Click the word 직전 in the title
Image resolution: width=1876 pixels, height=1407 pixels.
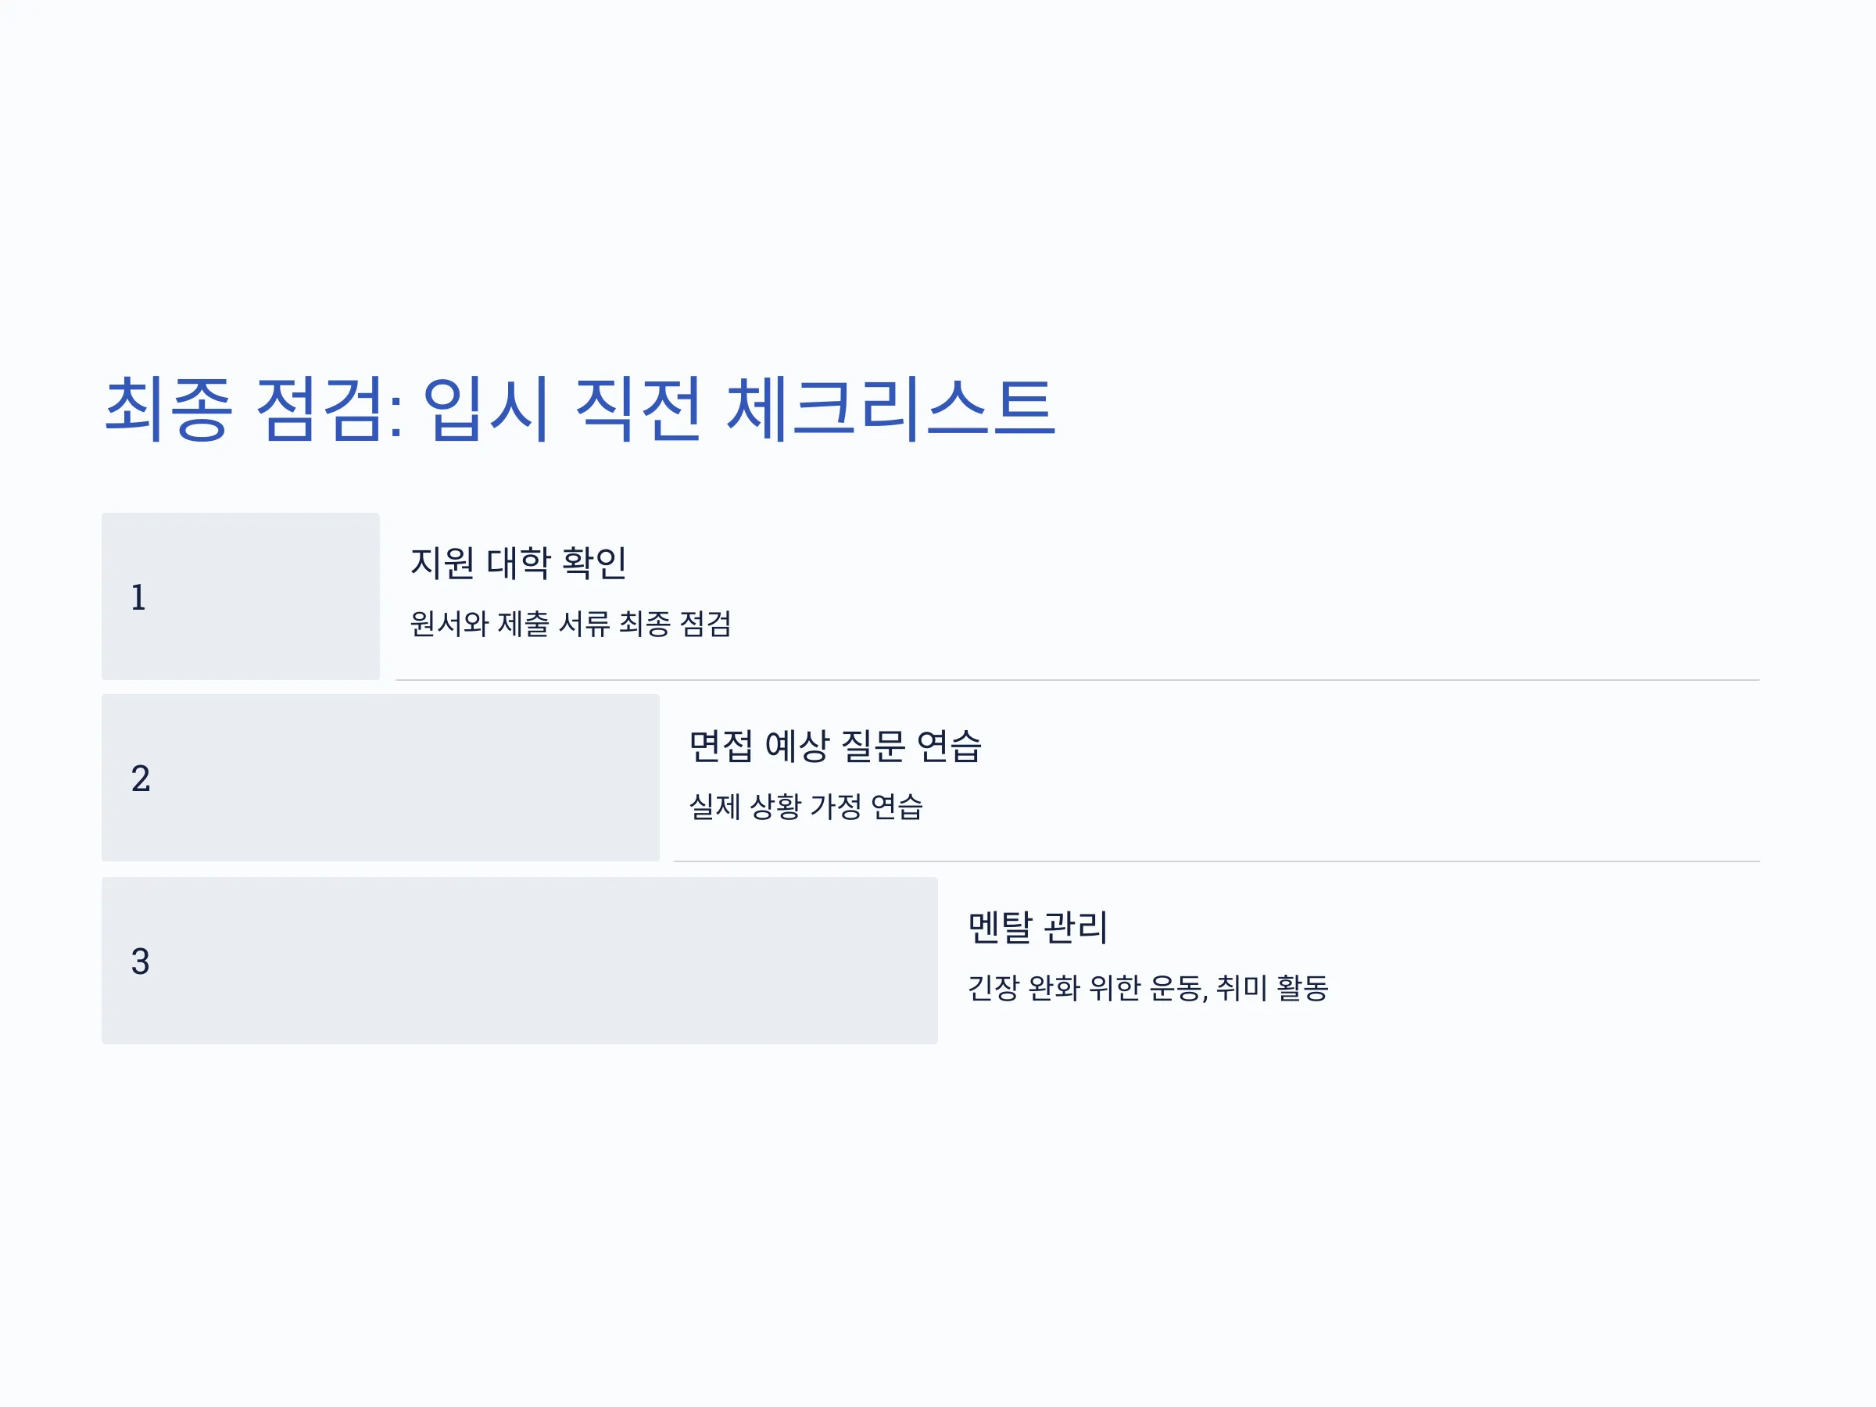point(638,410)
